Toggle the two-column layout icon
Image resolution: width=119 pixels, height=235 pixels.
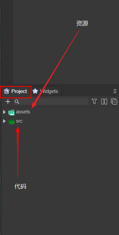point(104,102)
